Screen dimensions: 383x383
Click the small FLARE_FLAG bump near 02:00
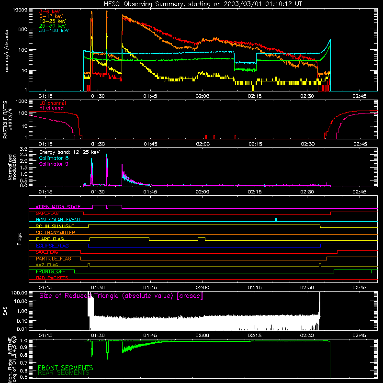[202, 239]
